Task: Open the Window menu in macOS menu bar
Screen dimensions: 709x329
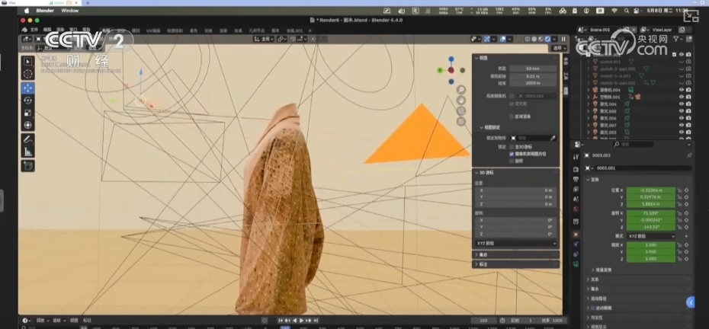Action: (69, 11)
